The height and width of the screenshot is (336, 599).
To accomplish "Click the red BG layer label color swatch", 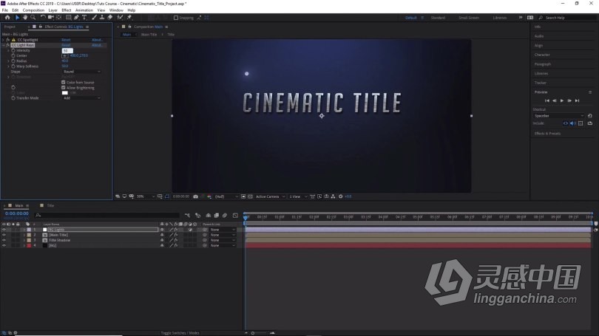I will pyautogui.click(x=29, y=246).
